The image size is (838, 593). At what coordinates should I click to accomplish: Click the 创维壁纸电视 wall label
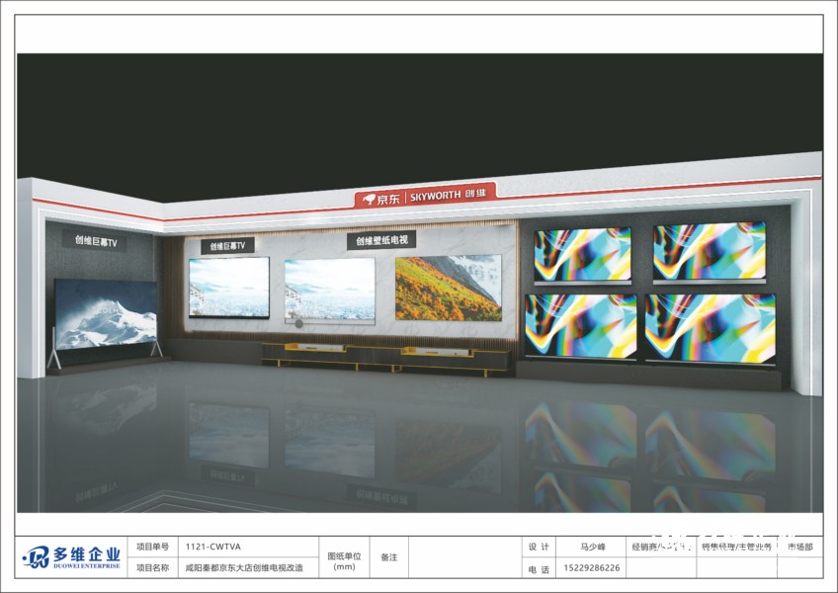tap(381, 240)
